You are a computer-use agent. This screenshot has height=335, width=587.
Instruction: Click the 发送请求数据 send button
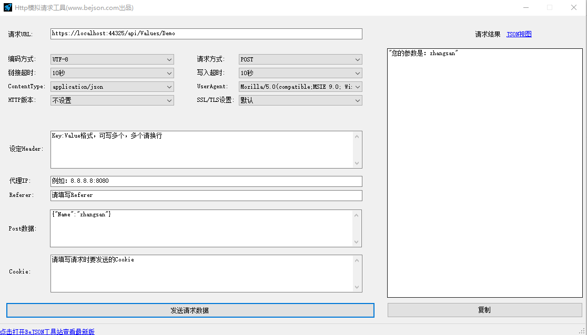tap(190, 310)
